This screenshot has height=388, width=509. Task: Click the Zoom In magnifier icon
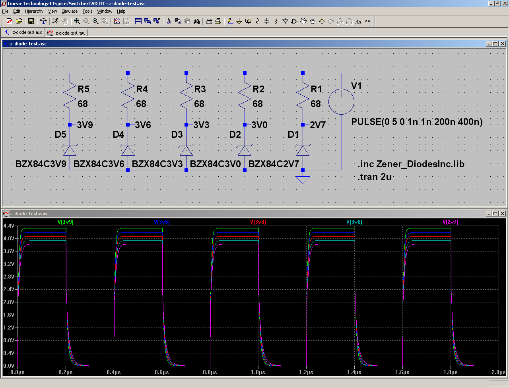point(77,21)
